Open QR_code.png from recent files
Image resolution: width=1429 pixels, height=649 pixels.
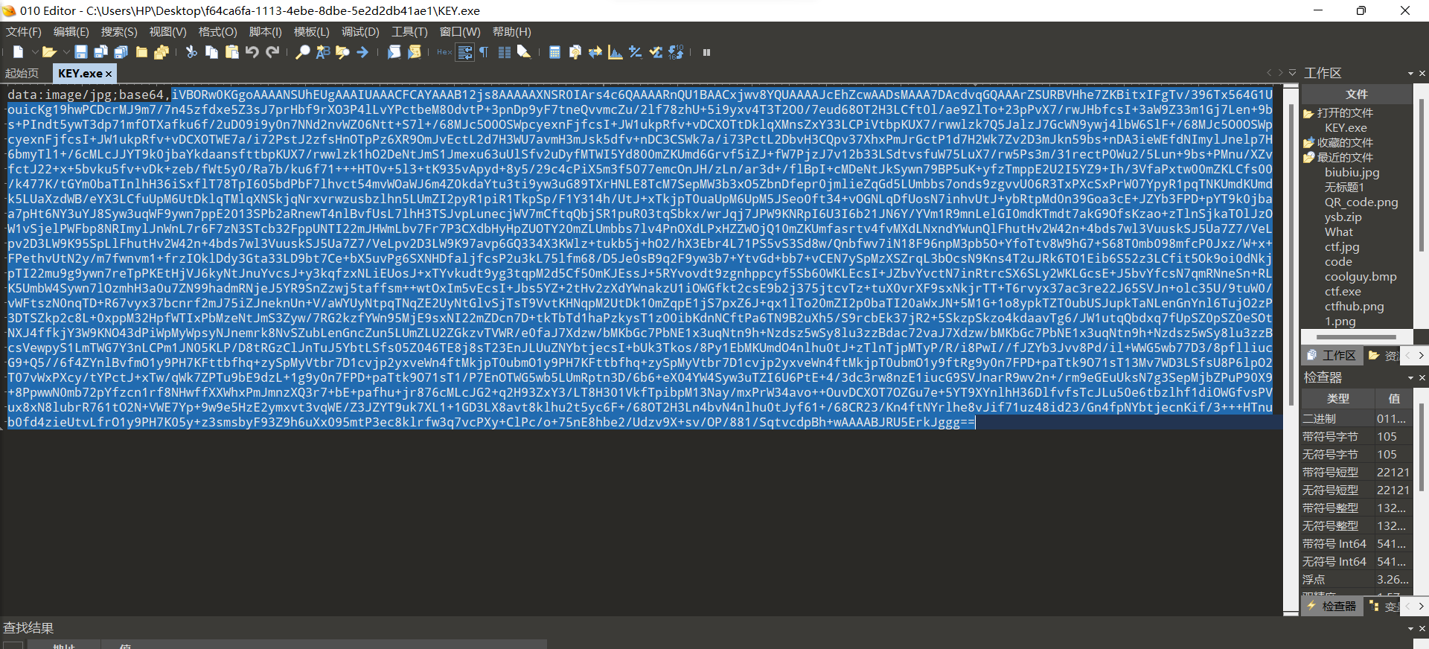coord(1361,202)
